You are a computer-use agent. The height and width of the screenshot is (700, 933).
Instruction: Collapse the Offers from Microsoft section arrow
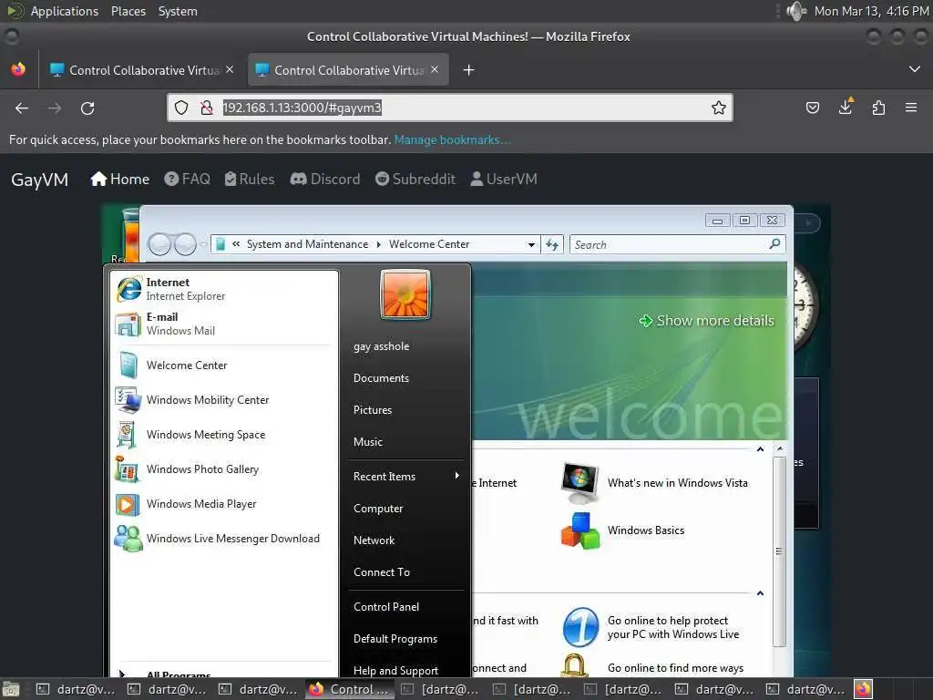[760, 593]
